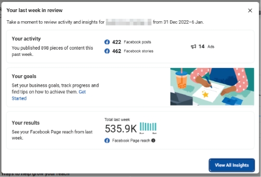Click the weekly reach bar chart
Viewport: 261px width, 177px height.
(148, 128)
